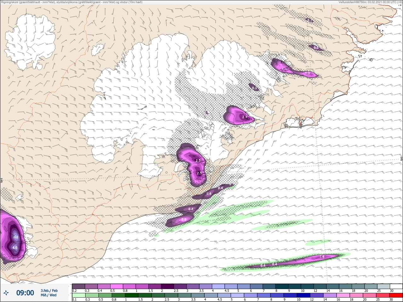This screenshot has width=403, height=302.
Task: Click the 1.4 value in offshore band
Action: click(x=322, y=257)
